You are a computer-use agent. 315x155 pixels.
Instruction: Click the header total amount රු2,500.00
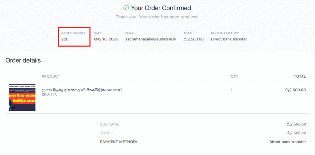(x=193, y=39)
